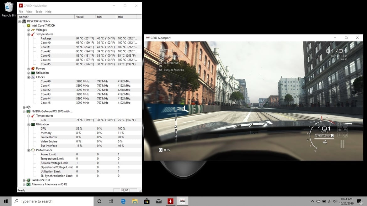Open the Action Center notification icon
The height and width of the screenshot is (206, 367).
click(x=359, y=201)
